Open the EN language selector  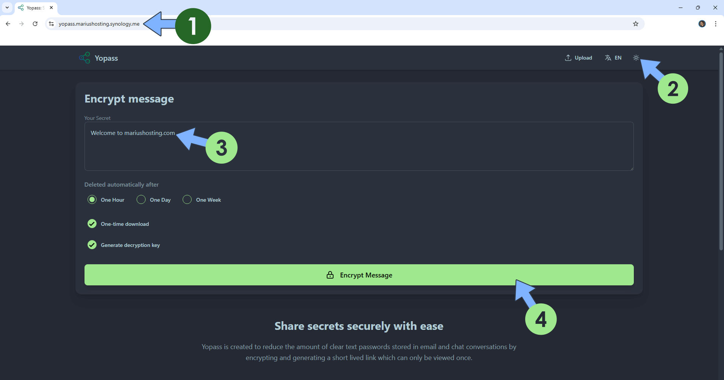coord(613,57)
